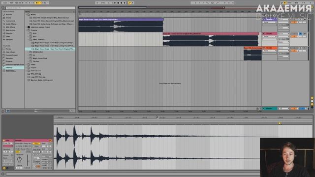Toggle the 2 Audio orange Track Activator
315x177 pixels.
coord(294,36)
